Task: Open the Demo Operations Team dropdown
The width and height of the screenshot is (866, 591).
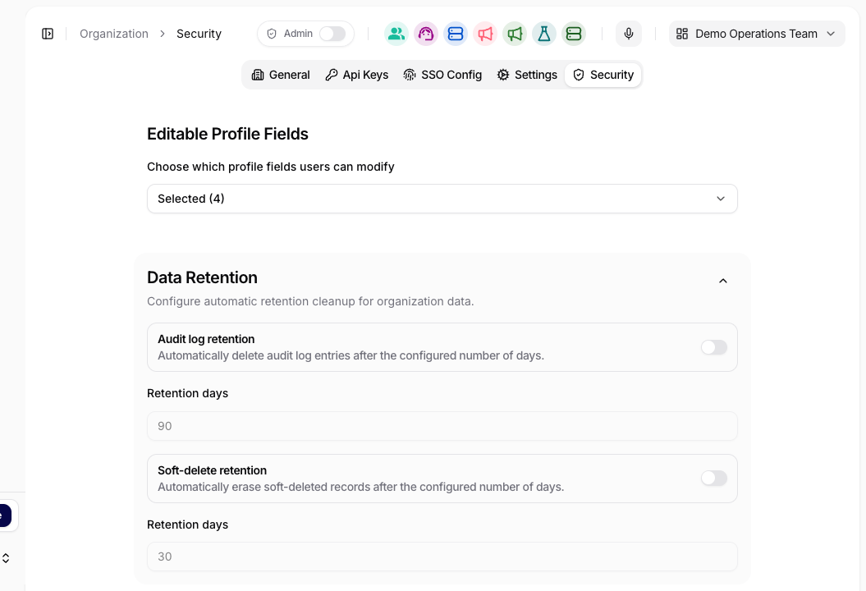Action: point(757,34)
